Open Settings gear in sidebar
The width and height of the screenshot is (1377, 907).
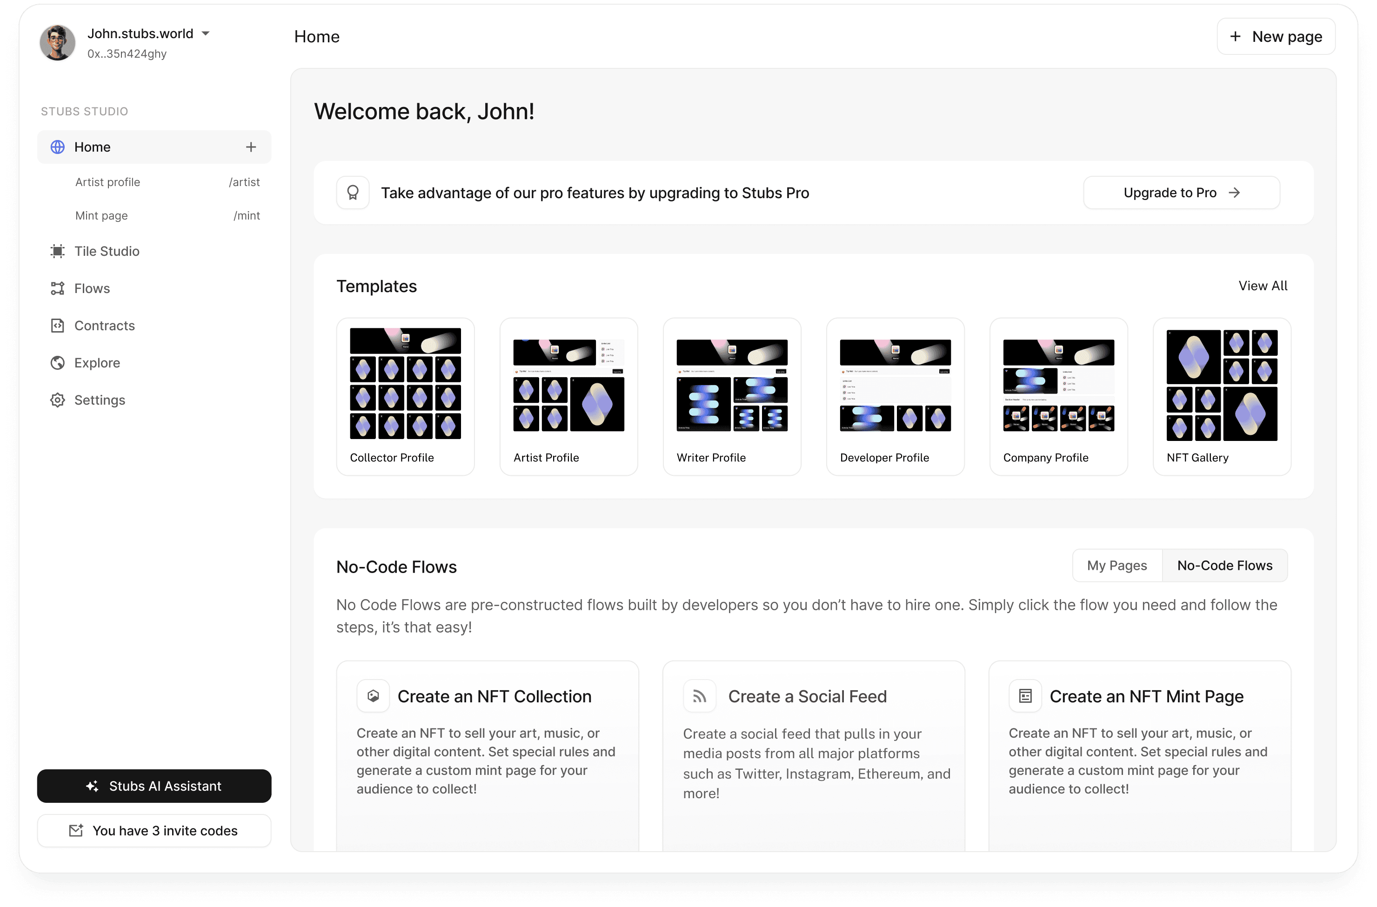57,400
